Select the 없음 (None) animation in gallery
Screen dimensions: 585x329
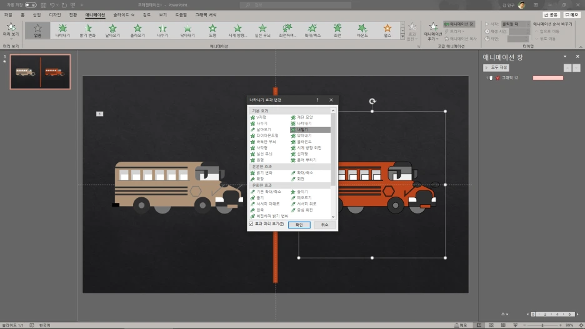coord(37,30)
